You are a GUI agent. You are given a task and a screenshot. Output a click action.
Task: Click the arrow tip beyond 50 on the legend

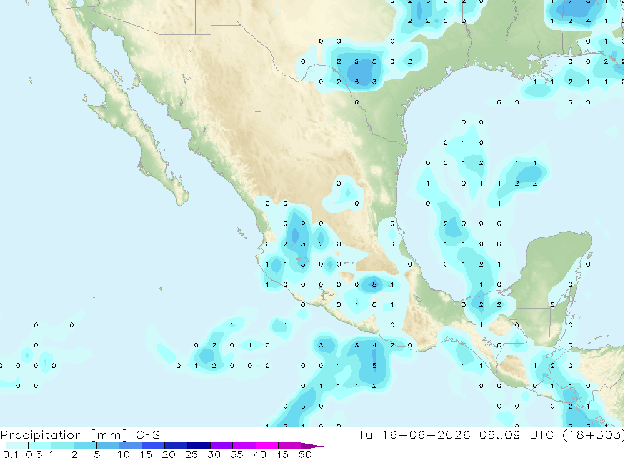tap(313, 446)
